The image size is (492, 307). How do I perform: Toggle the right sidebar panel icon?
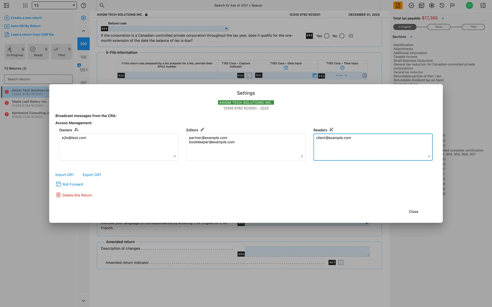[x=483, y=5]
